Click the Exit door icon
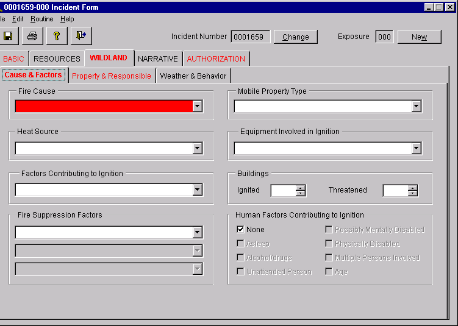The width and height of the screenshot is (458, 326). point(81,36)
